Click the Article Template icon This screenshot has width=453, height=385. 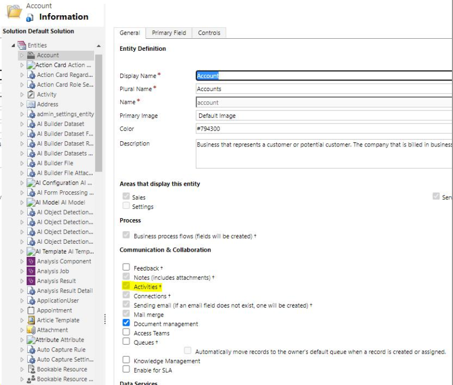coord(31,320)
